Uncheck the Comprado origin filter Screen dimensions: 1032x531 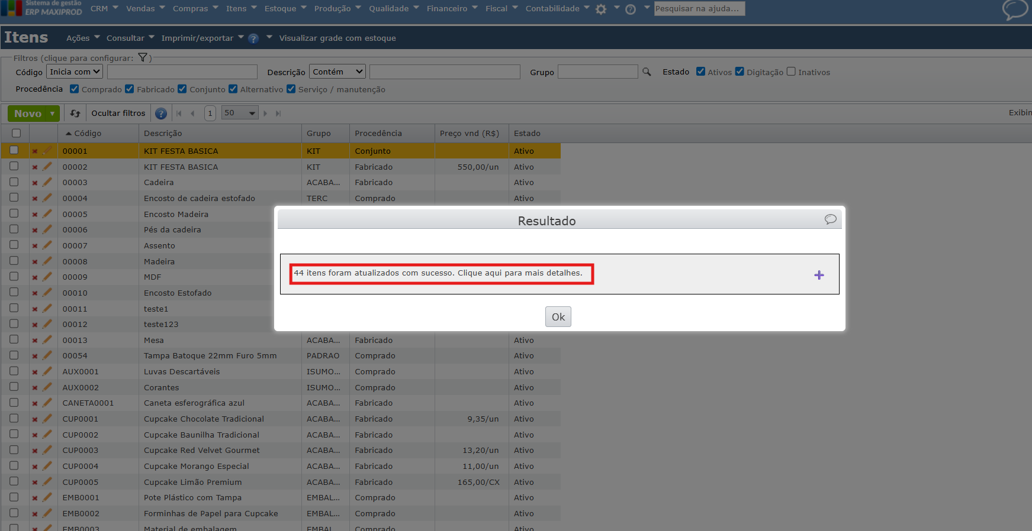(74, 89)
